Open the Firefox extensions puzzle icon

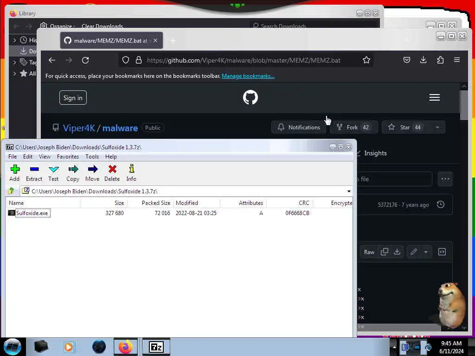click(x=440, y=60)
